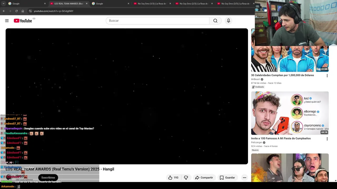Go back with browser back arrow
This screenshot has width=337, height=189.
pos(4,11)
